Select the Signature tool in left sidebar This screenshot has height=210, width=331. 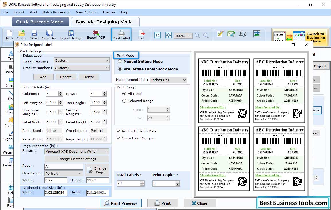pyautogui.click(x=9, y=136)
